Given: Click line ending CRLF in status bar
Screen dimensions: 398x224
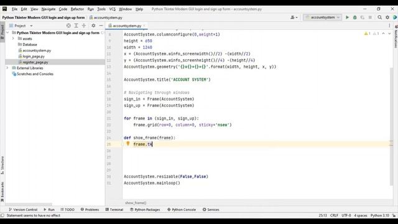Looking at the screenshot, I should (334, 215).
